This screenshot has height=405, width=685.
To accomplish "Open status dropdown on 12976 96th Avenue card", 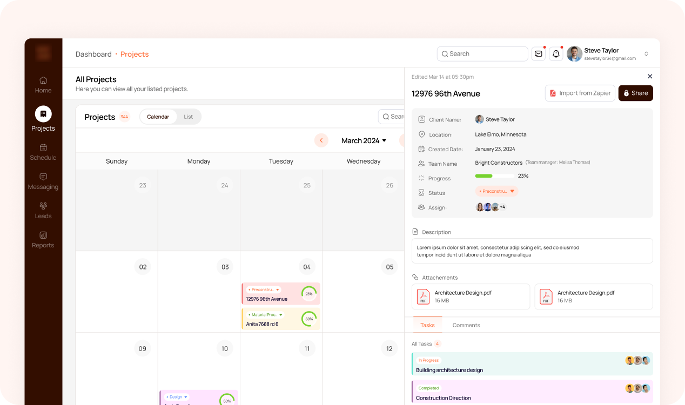I will pos(264,289).
